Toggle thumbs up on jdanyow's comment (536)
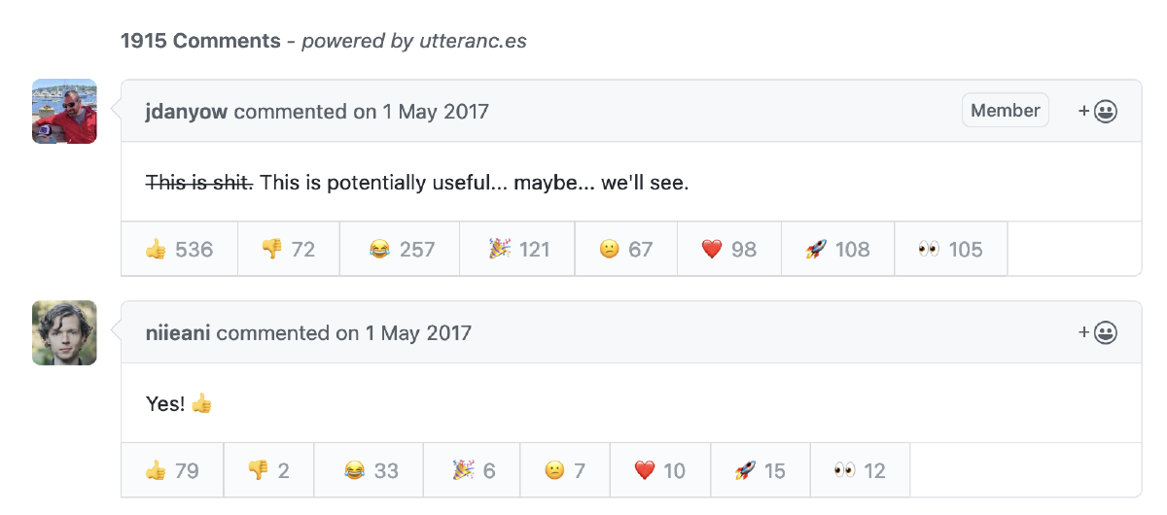 [x=179, y=250]
